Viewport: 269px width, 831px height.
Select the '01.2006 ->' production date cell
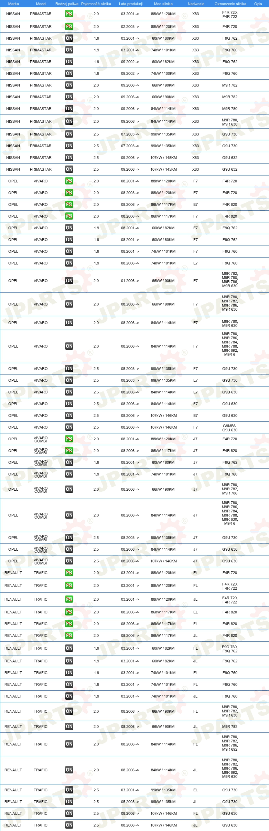[130, 281]
